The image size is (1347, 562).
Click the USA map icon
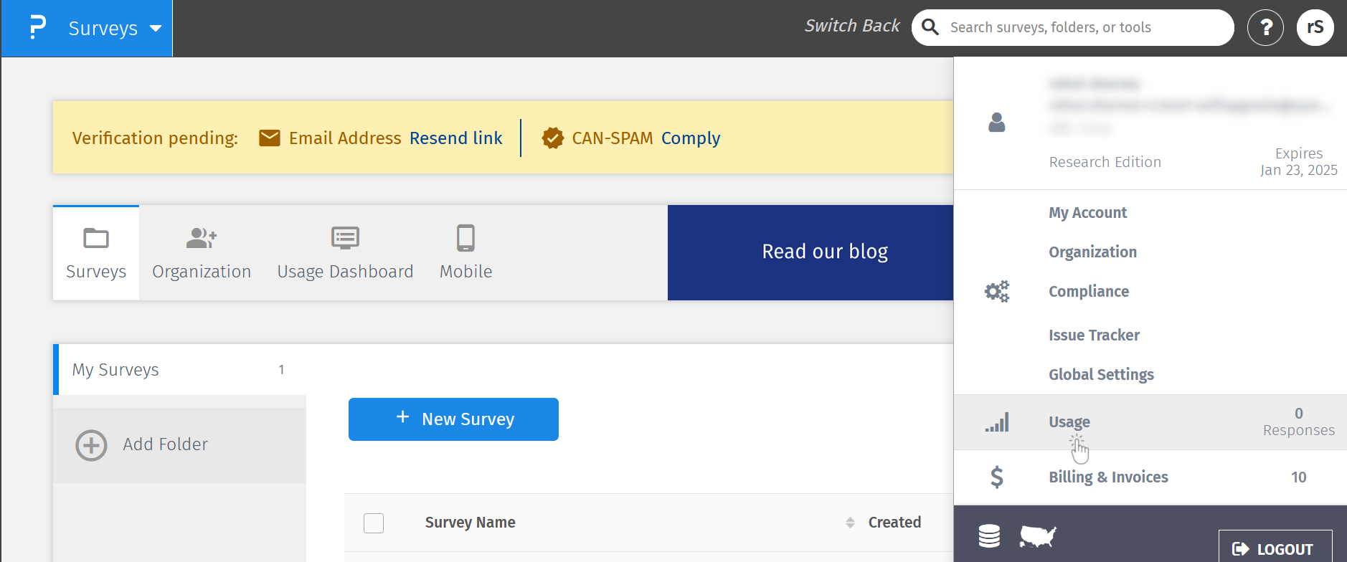(1038, 535)
